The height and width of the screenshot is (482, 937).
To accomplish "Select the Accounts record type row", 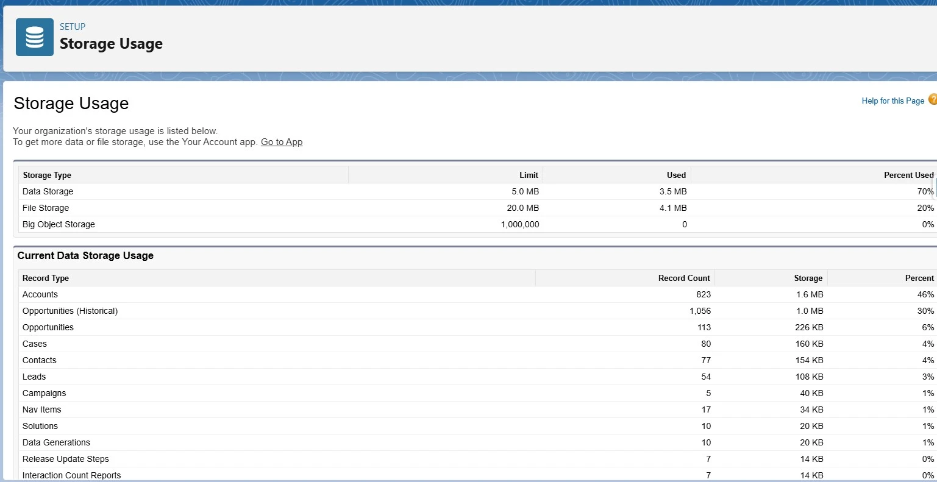I will 40,294.
